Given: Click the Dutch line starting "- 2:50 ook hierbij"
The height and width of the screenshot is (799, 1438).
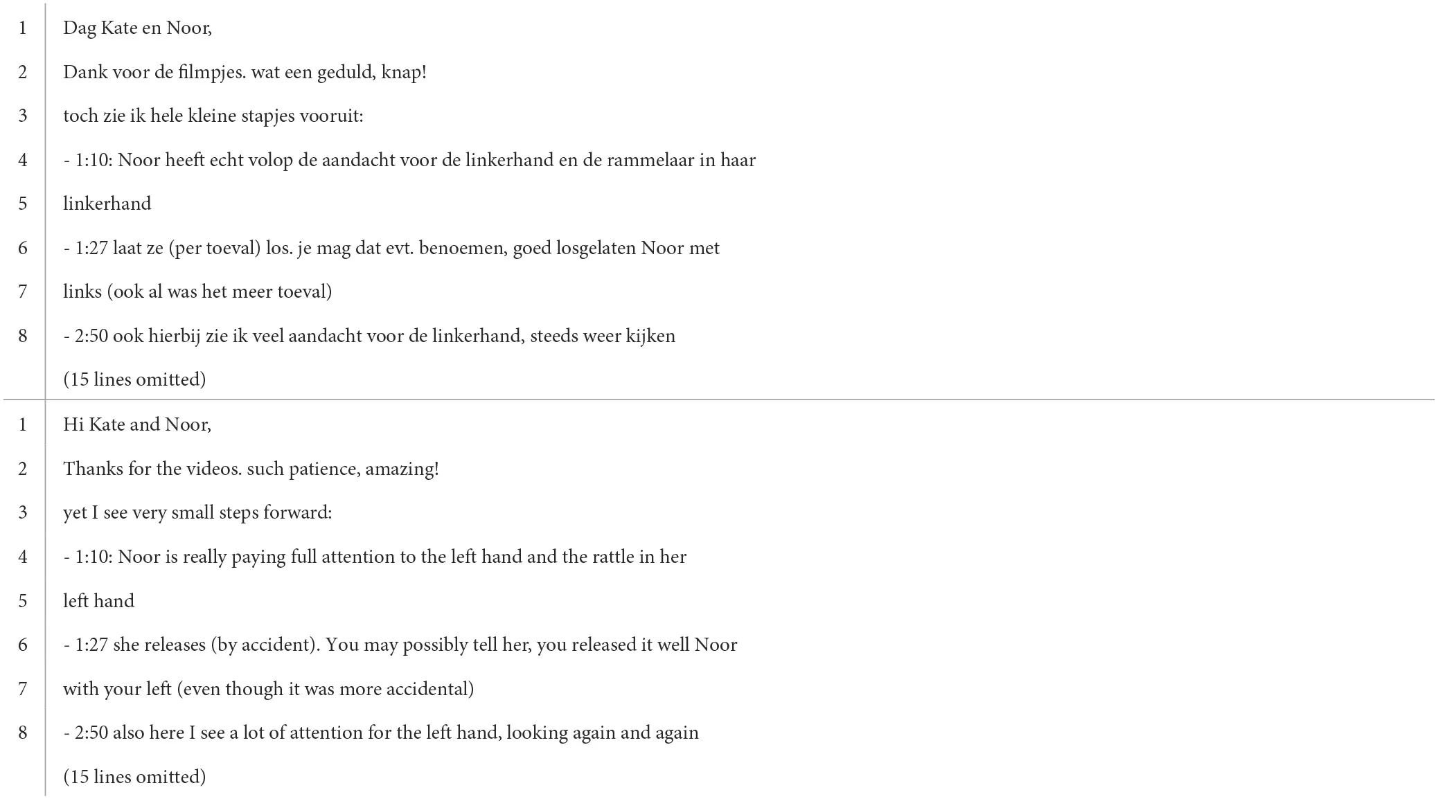Looking at the screenshot, I should click(369, 336).
